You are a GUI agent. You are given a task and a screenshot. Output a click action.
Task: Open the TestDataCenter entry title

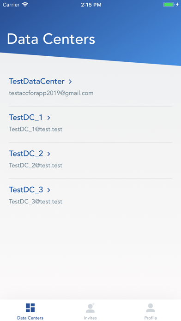point(36,81)
